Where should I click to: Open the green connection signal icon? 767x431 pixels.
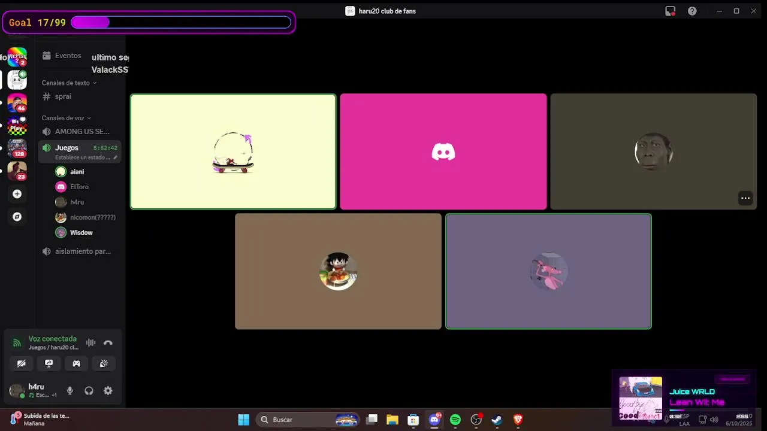click(x=17, y=343)
